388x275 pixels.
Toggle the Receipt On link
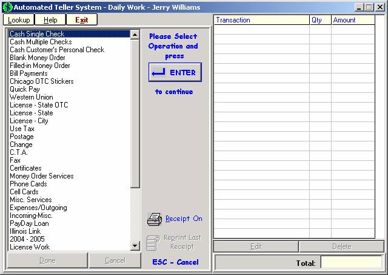pos(184,219)
